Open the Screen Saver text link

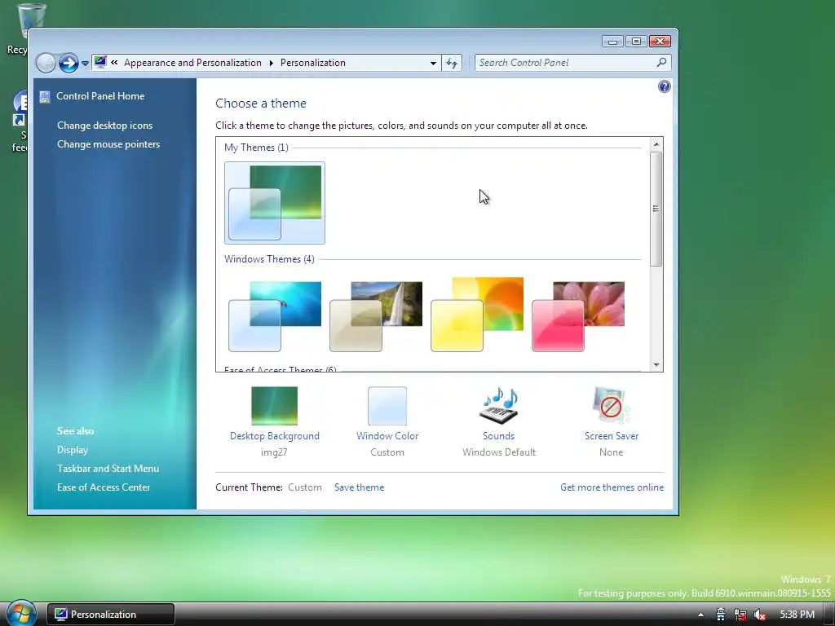(x=612, y=436)
